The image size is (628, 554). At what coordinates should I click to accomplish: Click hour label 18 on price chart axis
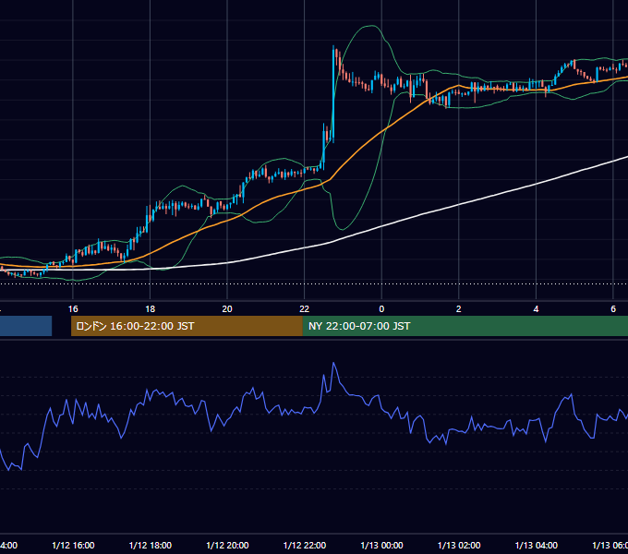(x=151, y=308)
